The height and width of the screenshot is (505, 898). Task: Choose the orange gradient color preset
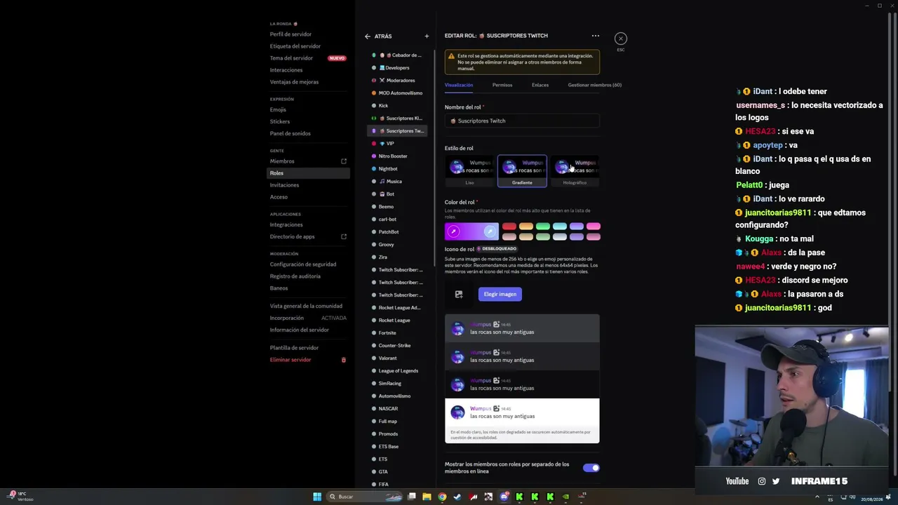click(x=525, y=227)
